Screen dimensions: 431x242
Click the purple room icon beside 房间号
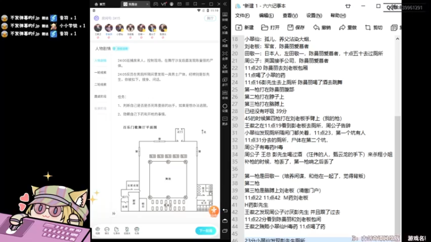click(96, 18)
